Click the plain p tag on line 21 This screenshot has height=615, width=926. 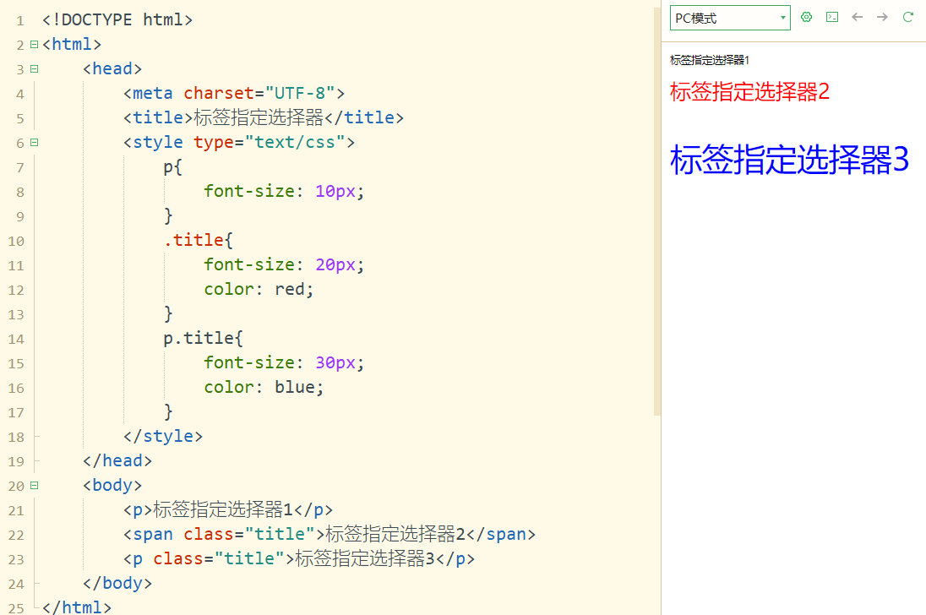(x=228, y=509)
